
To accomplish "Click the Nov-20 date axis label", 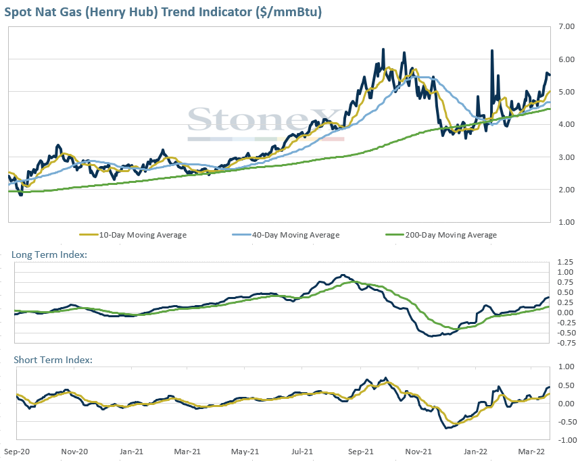I will pos(74,452).
